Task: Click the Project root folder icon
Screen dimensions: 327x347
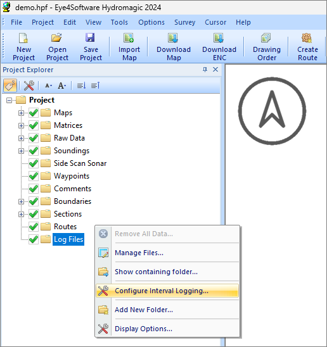Action: (x=21, y=100)
